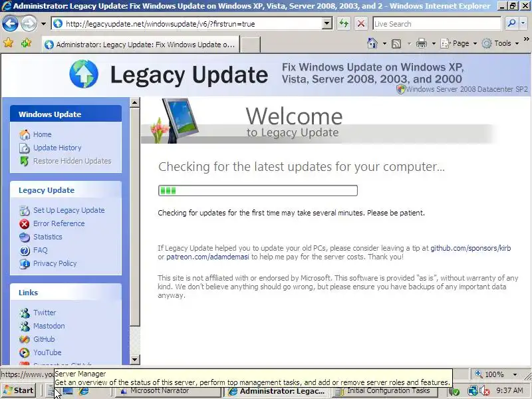Click the Home house icon in sidebar
Image resolution: width=532 pixels, height=399 pixels.
click(25, 135)
